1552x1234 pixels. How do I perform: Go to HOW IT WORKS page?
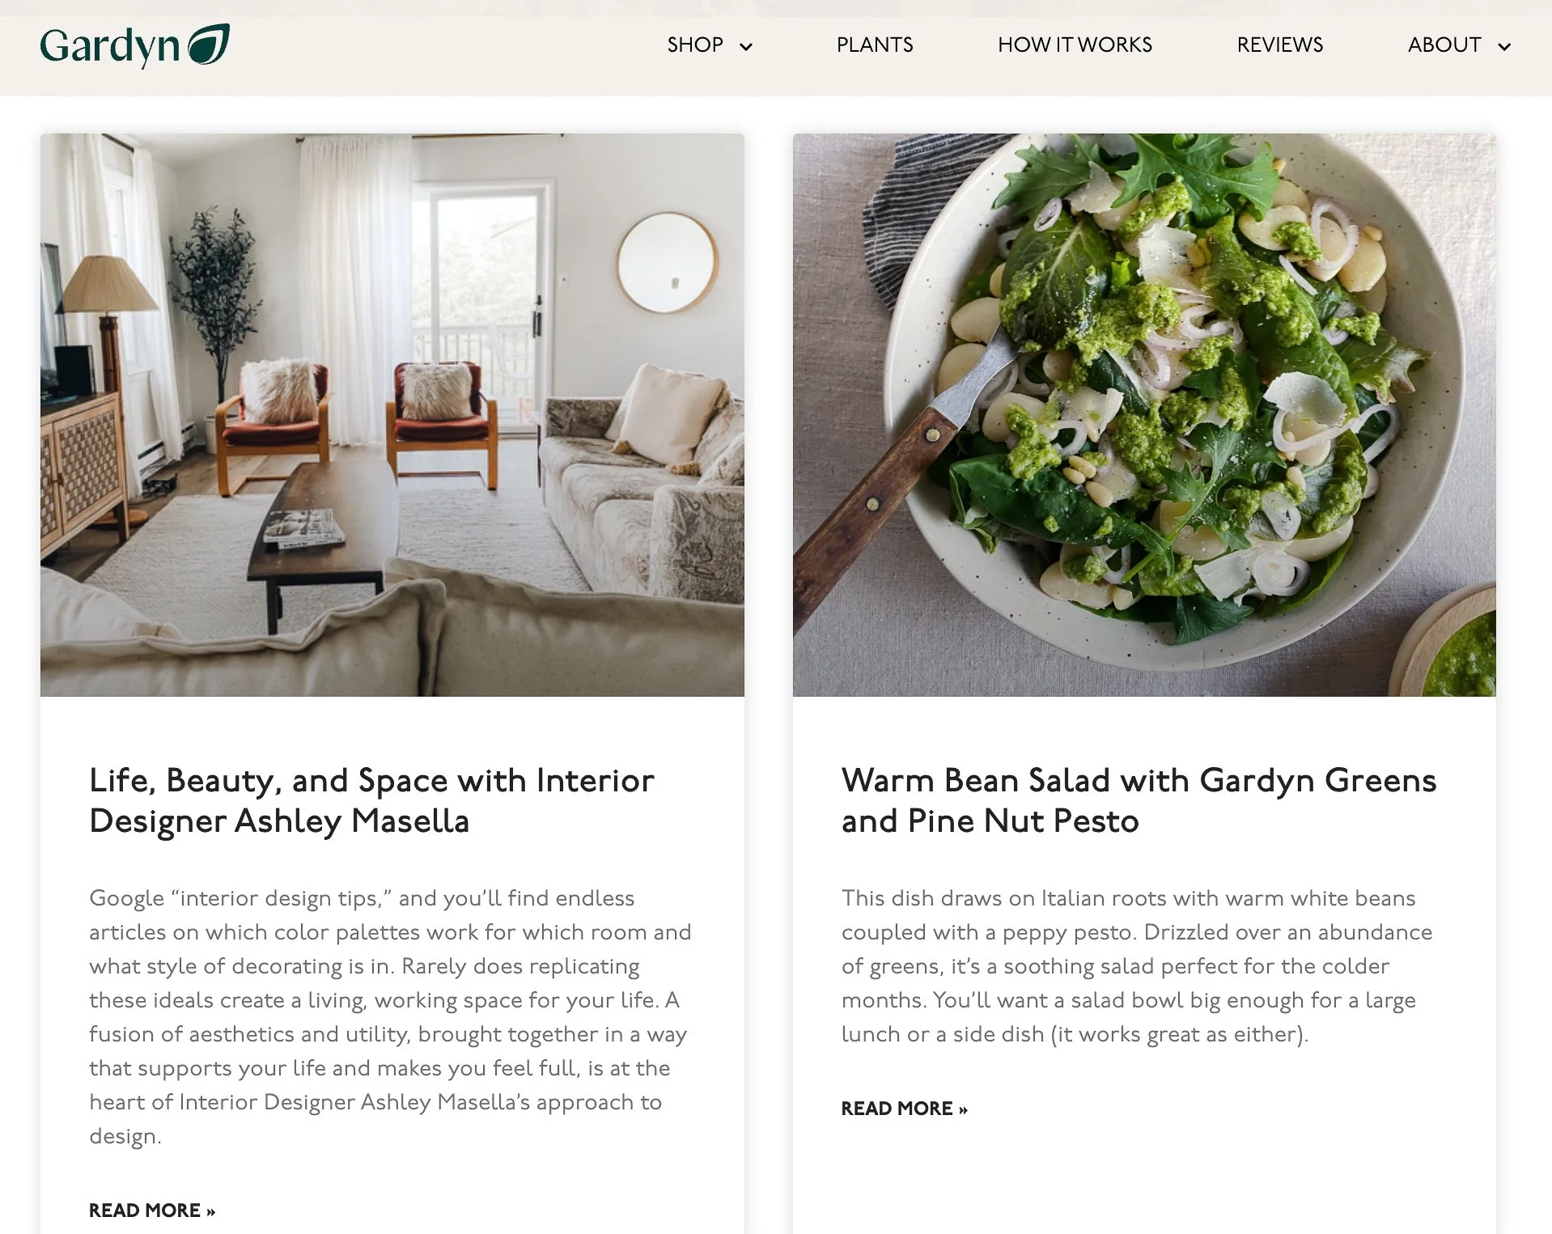1075,45
